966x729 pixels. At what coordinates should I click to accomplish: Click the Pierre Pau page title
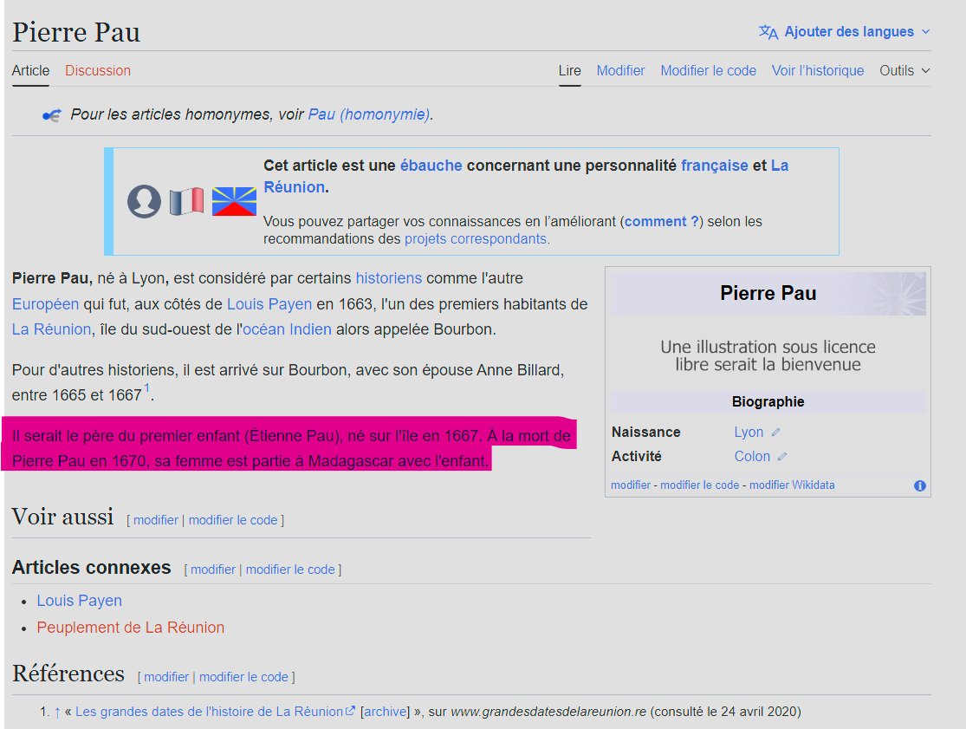point(76,33)
